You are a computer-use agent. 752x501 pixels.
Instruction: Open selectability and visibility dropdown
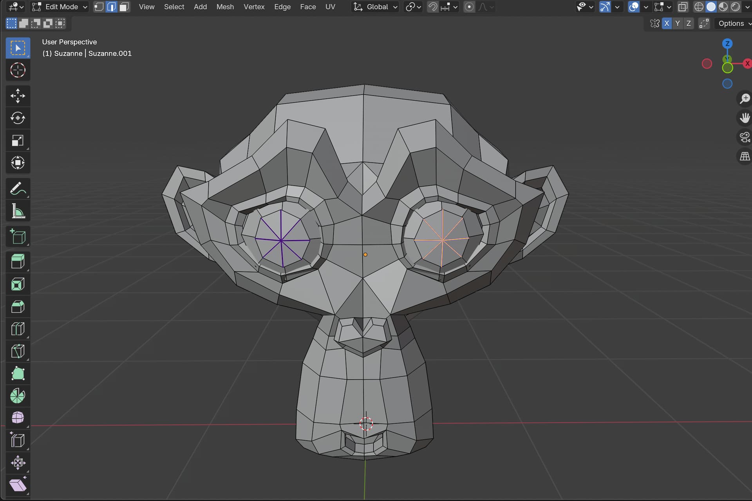pos(585,7)
